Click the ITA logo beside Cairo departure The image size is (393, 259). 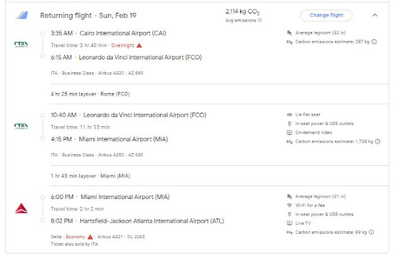21,45
